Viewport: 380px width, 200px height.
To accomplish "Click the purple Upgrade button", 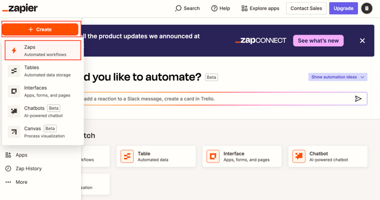I will [x=344, y=8].
